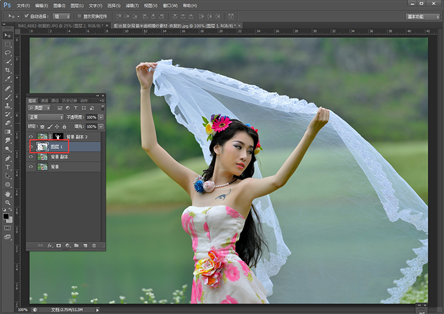Open the 基本功能 workspace dropdown
This screenshot has height=314, width=444.
coord(422,16)
